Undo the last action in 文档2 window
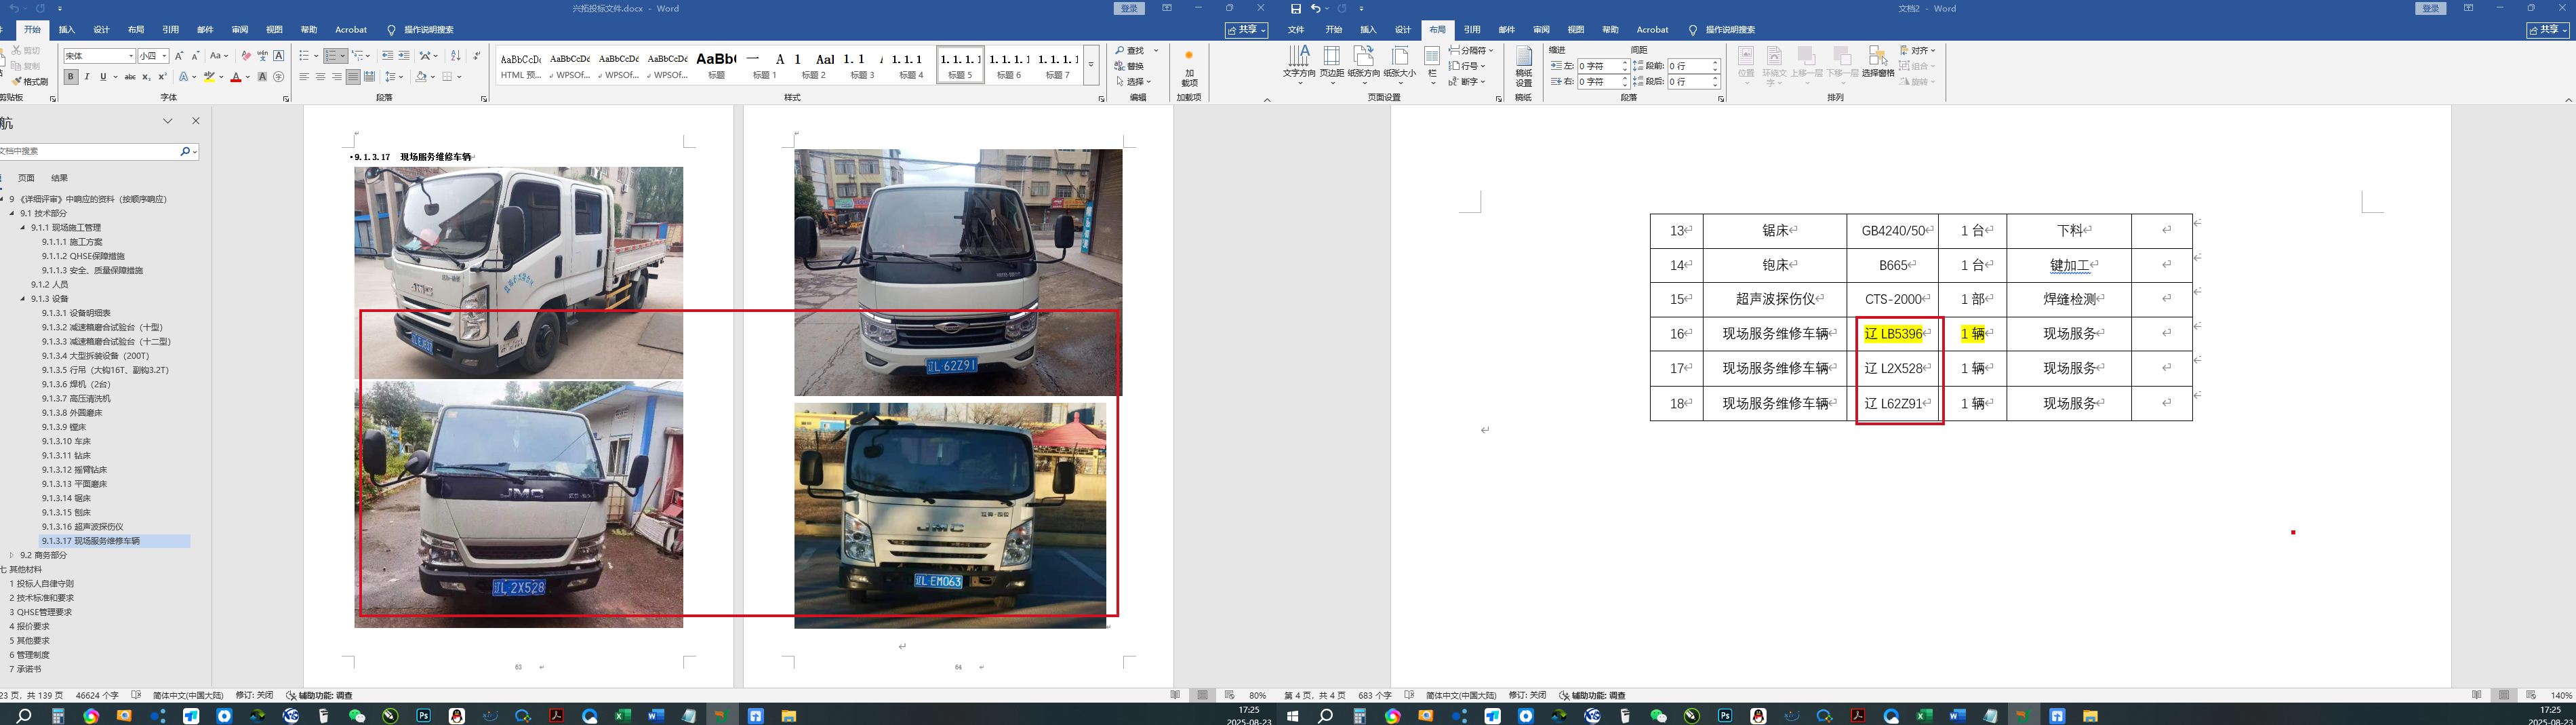Screen dimensions: 2576x725 tap(1316, 9)
